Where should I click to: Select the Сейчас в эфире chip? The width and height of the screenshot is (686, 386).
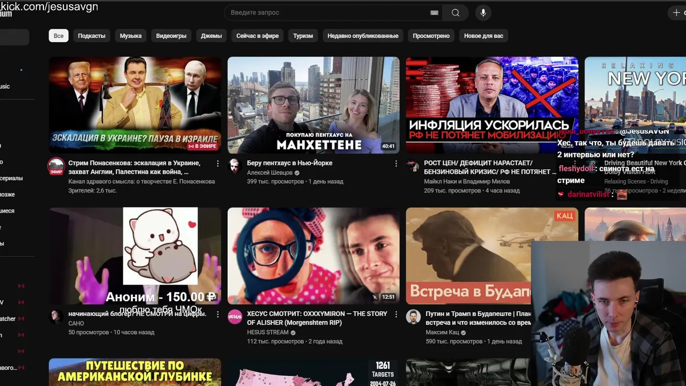[x=258, y=36]
